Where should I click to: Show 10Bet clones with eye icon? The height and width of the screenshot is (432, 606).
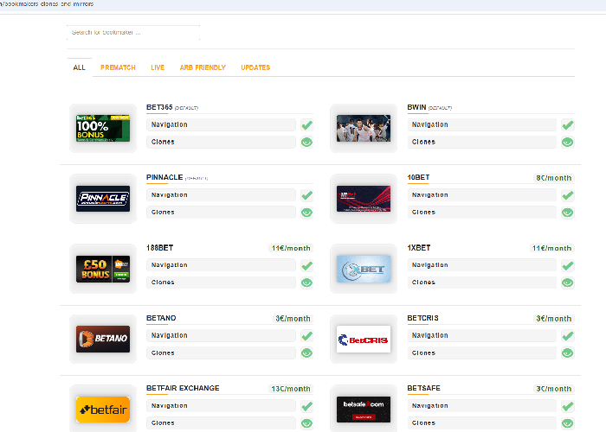[x=568, y=213]
